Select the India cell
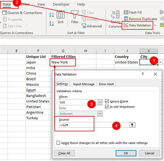 [38, 68]
